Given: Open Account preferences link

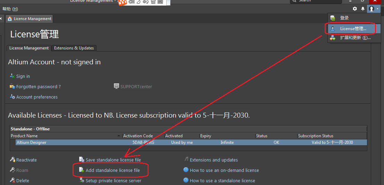Looking at the screenshot, I should coord(37,97).
